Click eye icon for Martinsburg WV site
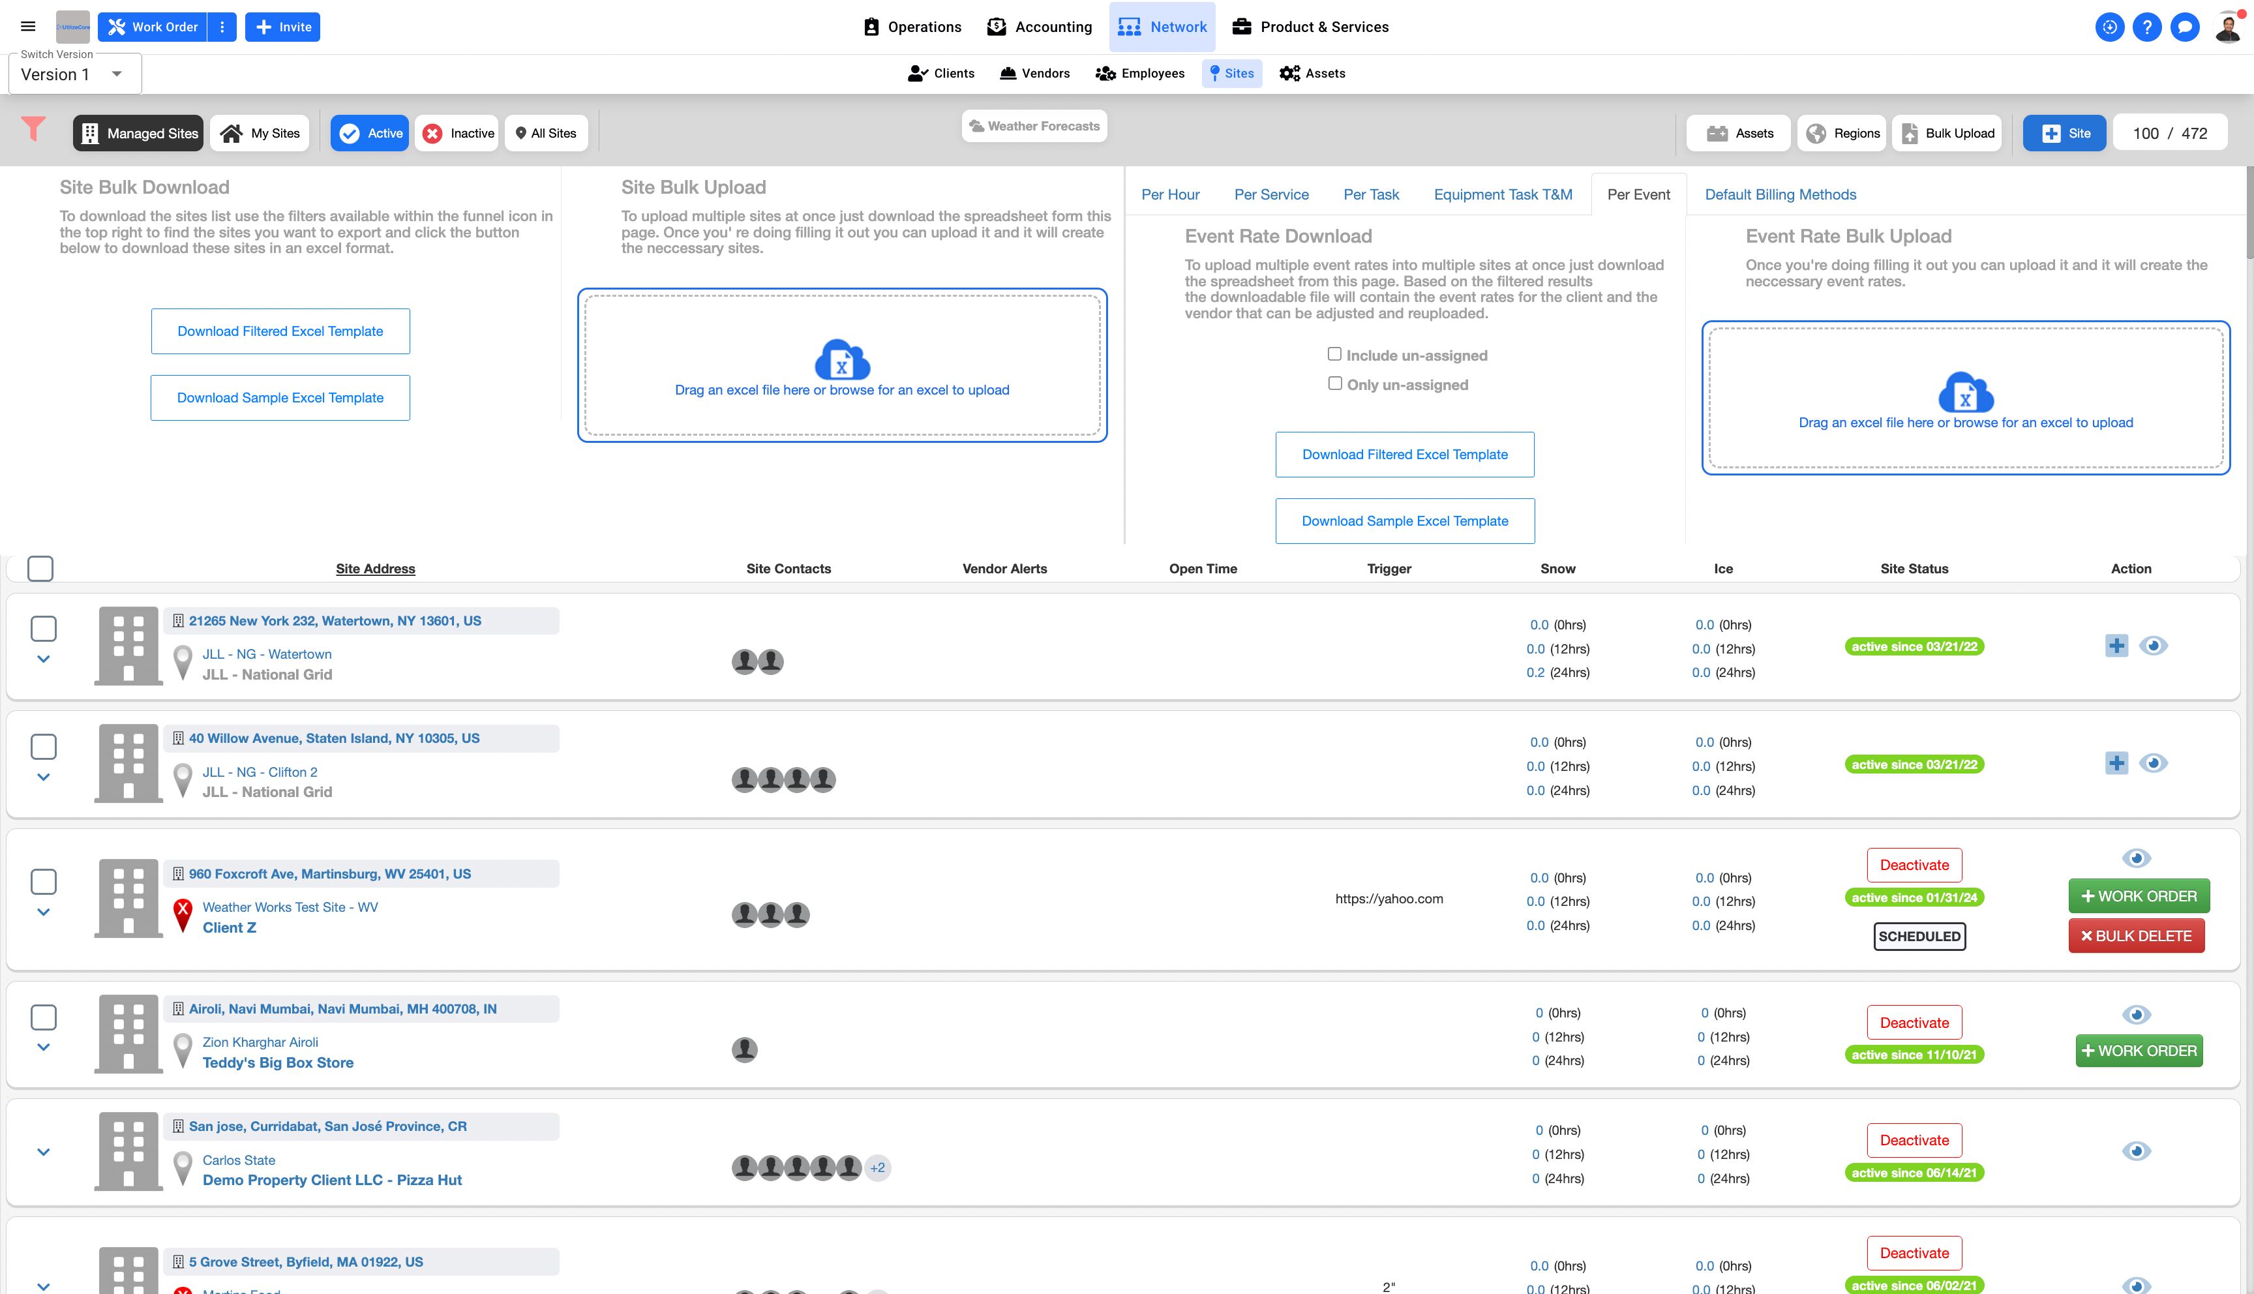The width and height of the screenshot is (2254, 1294). coord(2136,858)
